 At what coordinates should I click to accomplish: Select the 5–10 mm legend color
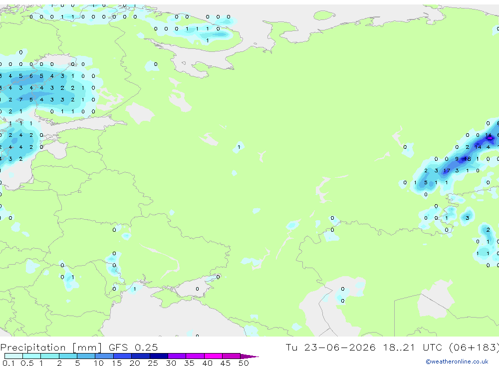(86, 356)
